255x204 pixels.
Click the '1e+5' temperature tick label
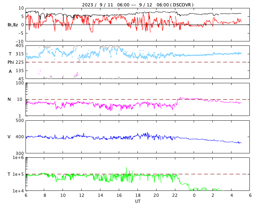click(x=18, y=174)
